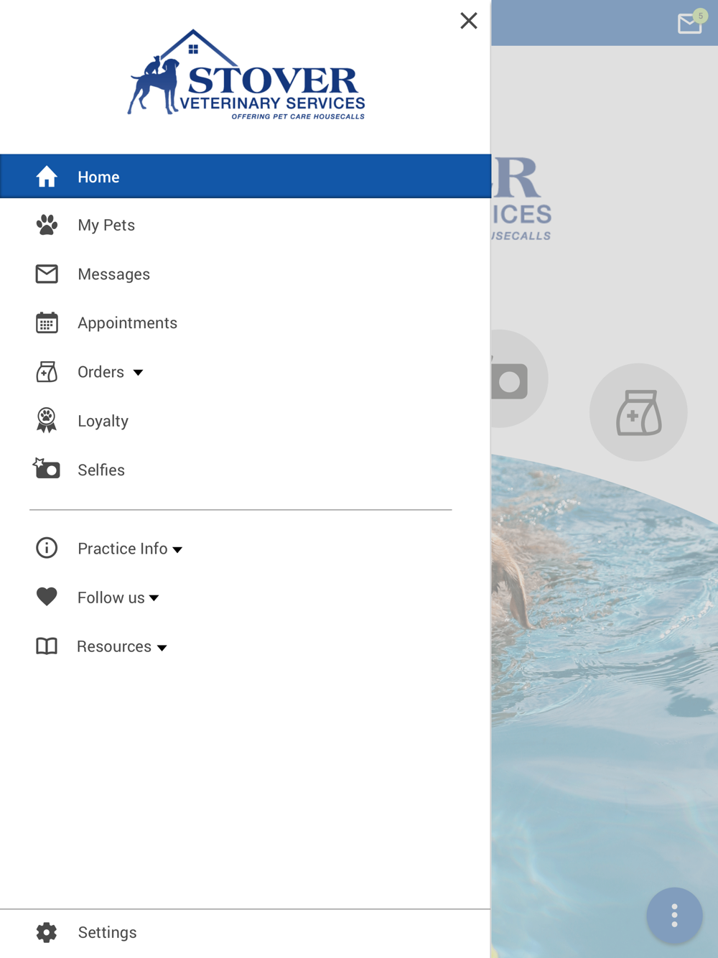Open Messages menu item

click(x=113, y=274)
